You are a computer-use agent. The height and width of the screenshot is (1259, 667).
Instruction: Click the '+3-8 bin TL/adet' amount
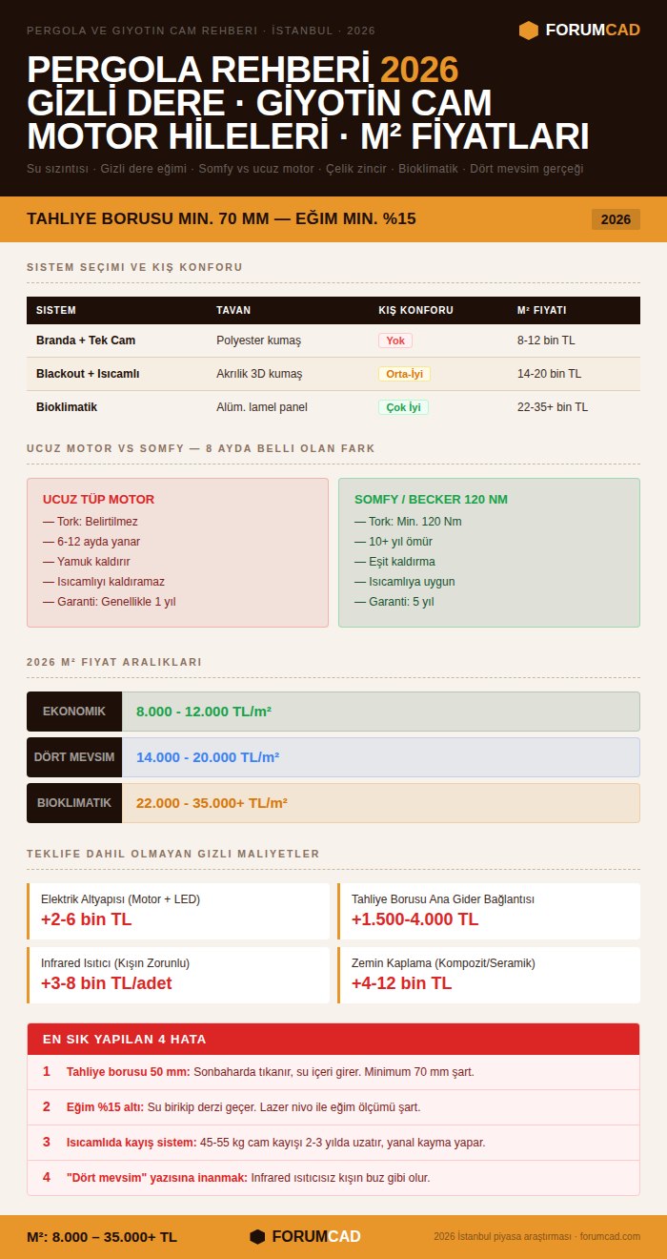point(106,983)
